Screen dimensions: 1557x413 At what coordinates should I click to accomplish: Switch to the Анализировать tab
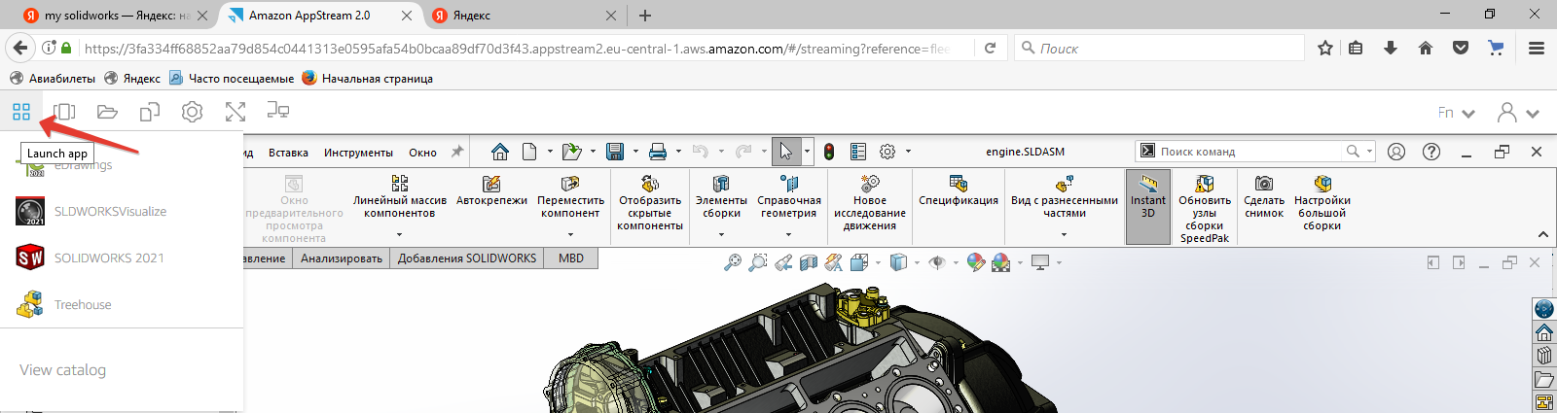pyautogui.click(x=341, y=258)
